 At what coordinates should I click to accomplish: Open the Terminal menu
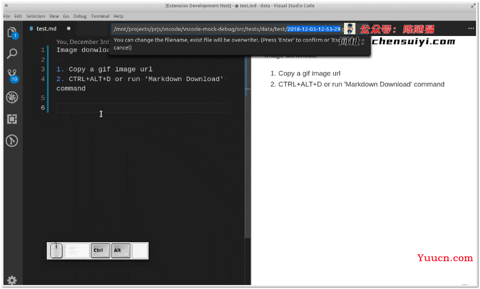click(x=100, y=16)
